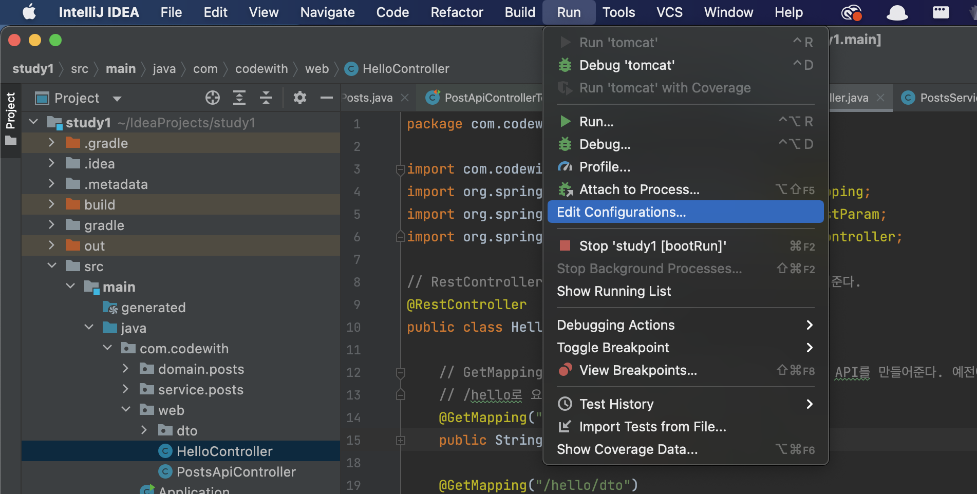Expand the dto folder
977x494 pixels.
pyautogui.click(x=144, y=430)
